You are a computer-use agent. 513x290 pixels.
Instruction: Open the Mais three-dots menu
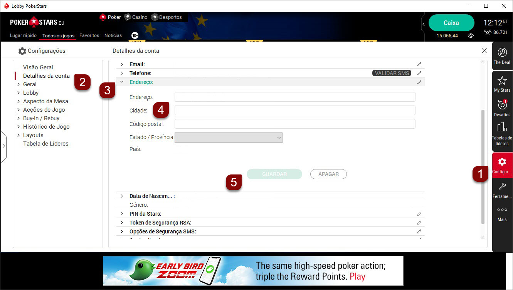point(502,210)
